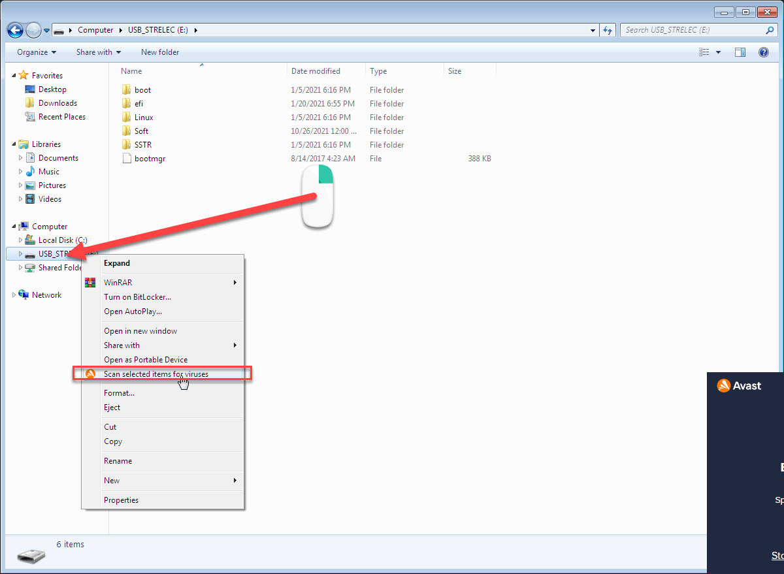The image size is (784, 574).
Task: Expand the Documents library tree node
Action: point(21,158)
